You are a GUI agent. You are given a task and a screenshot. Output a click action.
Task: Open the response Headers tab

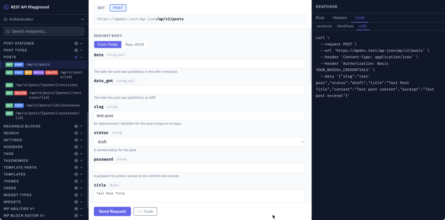[340, 17]
